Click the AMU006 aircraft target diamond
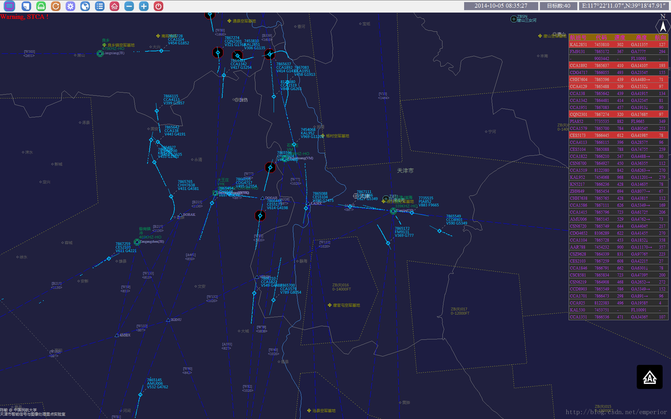This screenshot has width=671, height=419. click(x=140, y=395)
